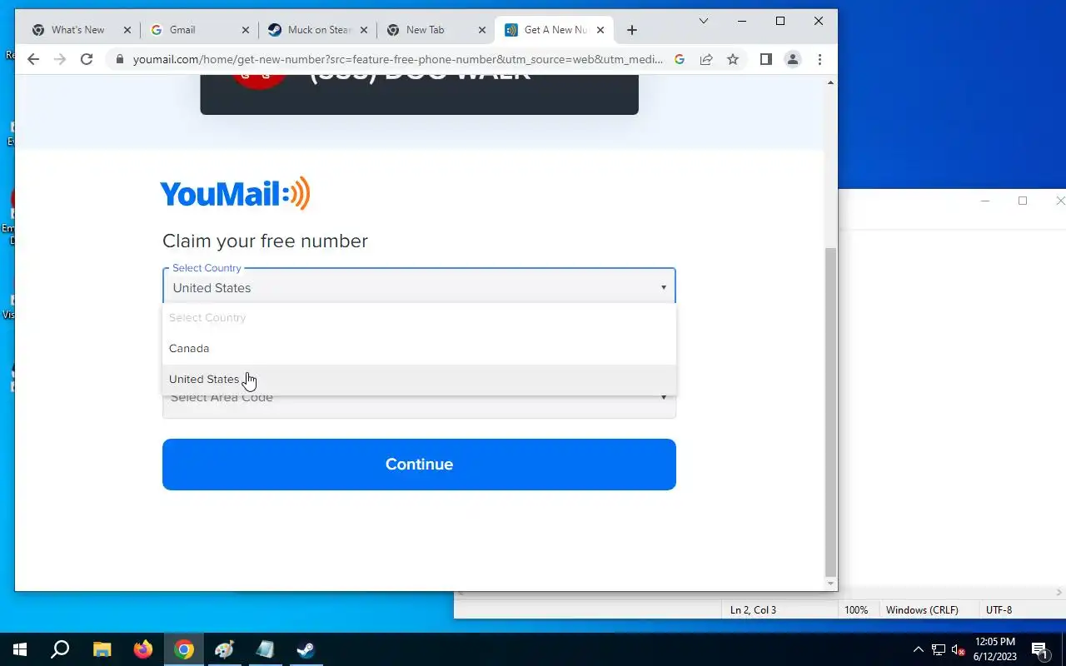Select the Chrome taskbar icon

click(x=184, y=649)
